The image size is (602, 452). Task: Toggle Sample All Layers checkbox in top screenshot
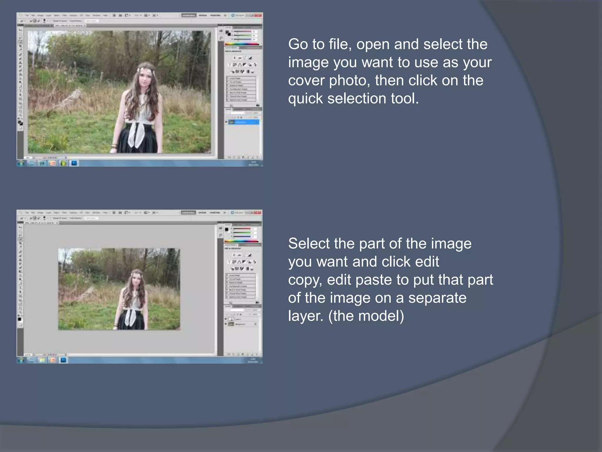pyautogui.click(x=52, y=21)
